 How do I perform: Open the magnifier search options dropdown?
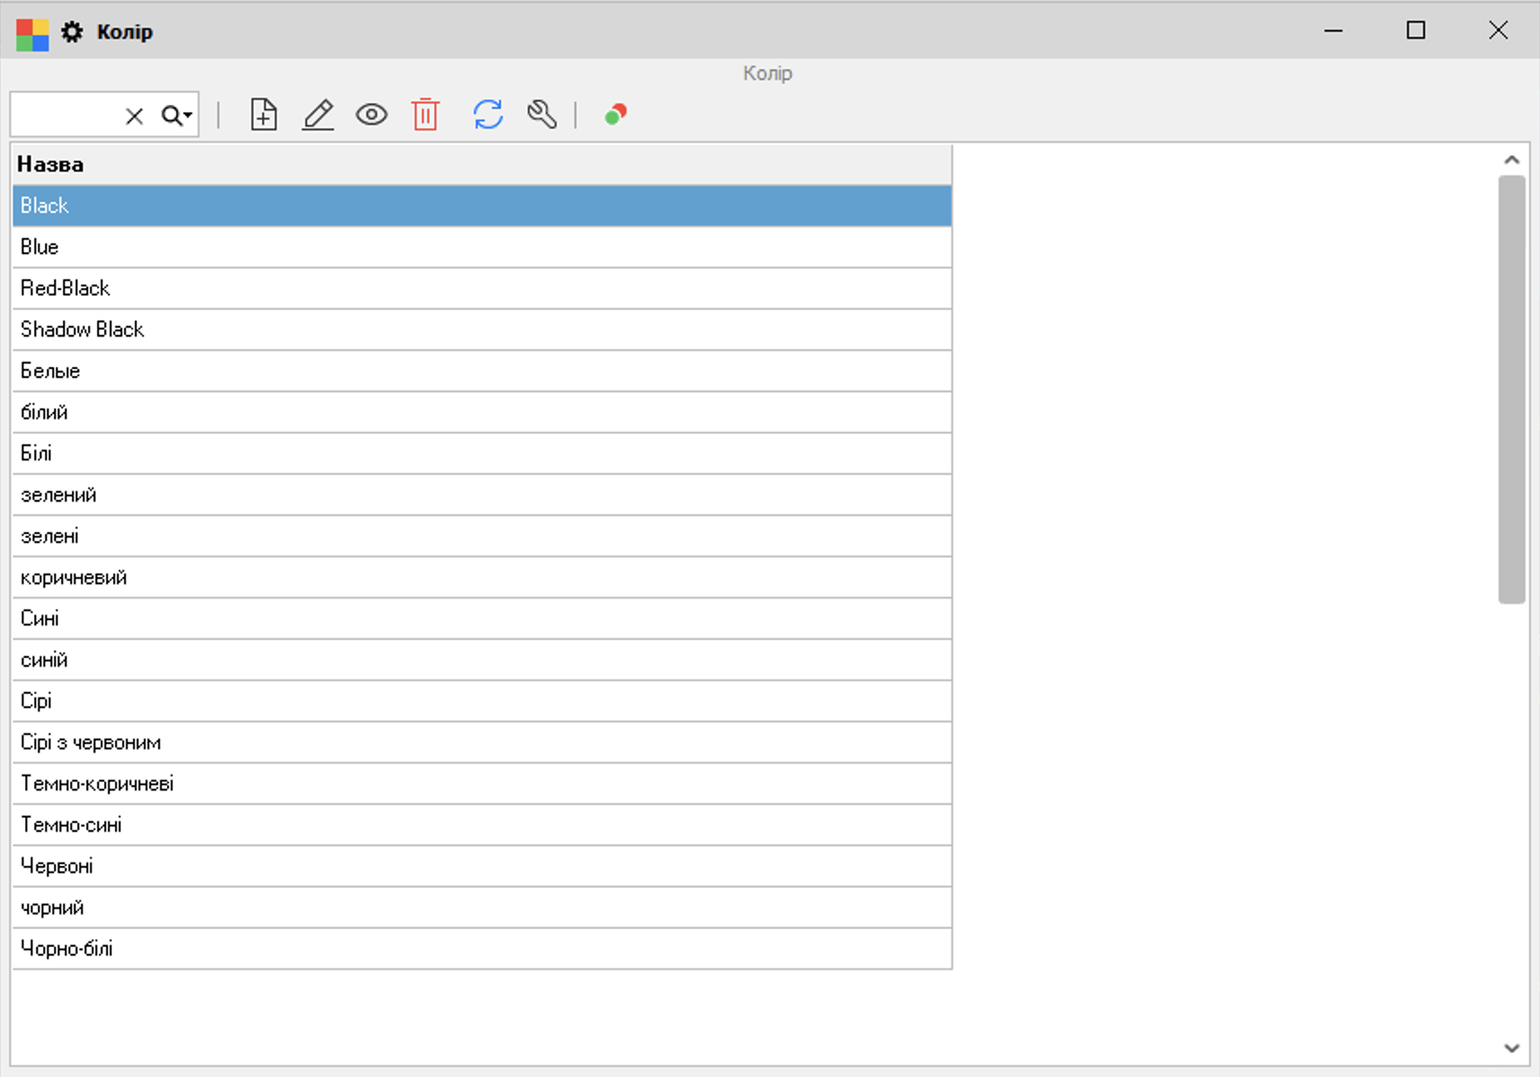(177, 116)
